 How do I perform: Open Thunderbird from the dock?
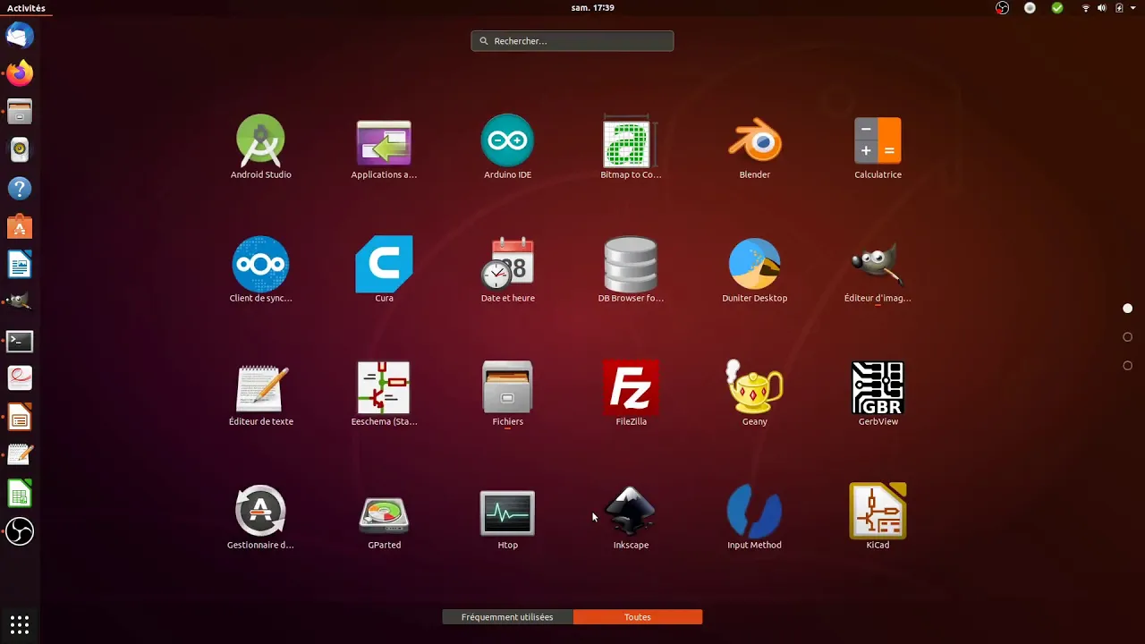pos(20,36)
